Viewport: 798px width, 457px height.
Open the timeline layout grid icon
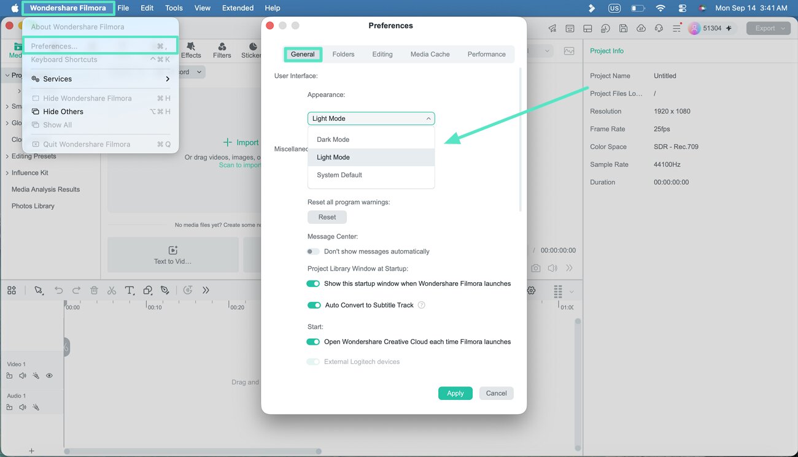(12, 290)
